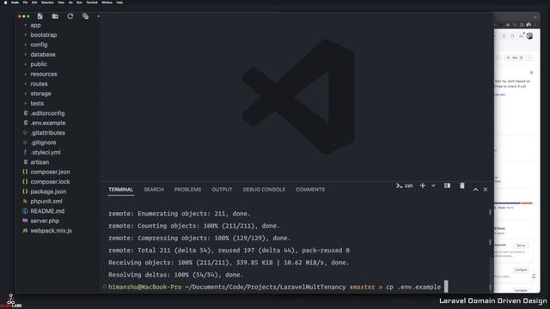Switch to the TERMINAL tab
550x309 pixels.
[x=120, y=190]
